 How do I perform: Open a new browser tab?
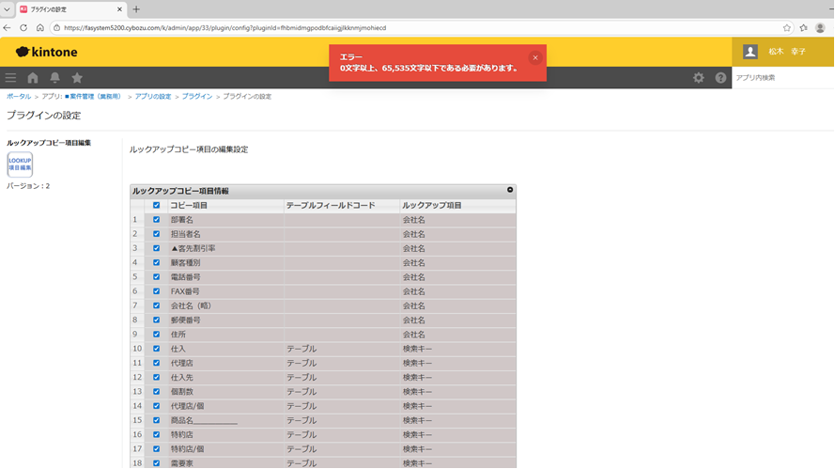(136, 9)
